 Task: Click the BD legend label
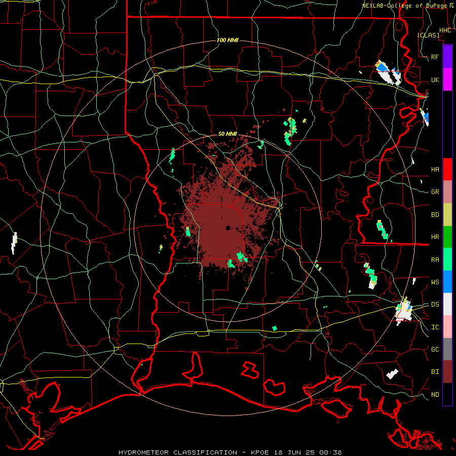pos(435,215)
